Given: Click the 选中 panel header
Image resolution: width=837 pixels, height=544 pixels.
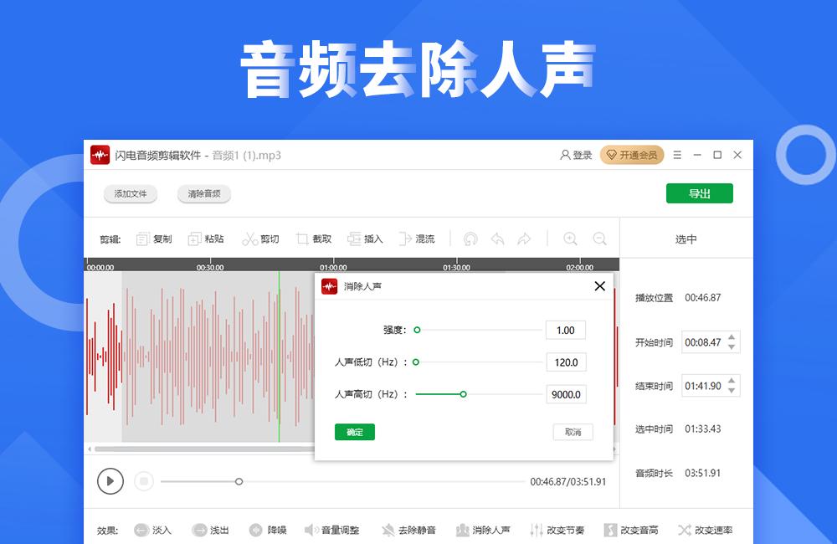Looking at the screenshot, I should pyautogui.click(x=686, y=239).
